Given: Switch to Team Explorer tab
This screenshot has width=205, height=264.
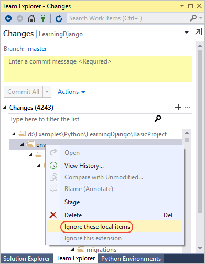Looking at the screenshot, I should pyautogui.click(x=75, y=258).
